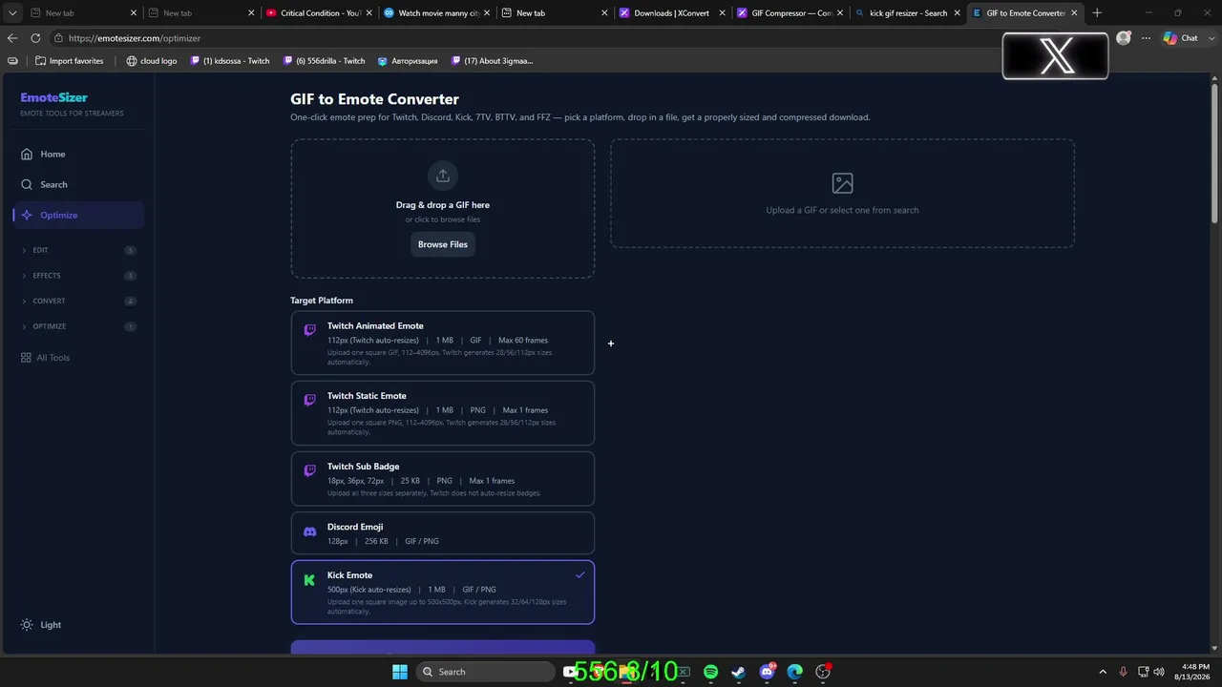
Task: Go to Home in the sidebar
Action: pyautogui.click(x=78, y=154)
